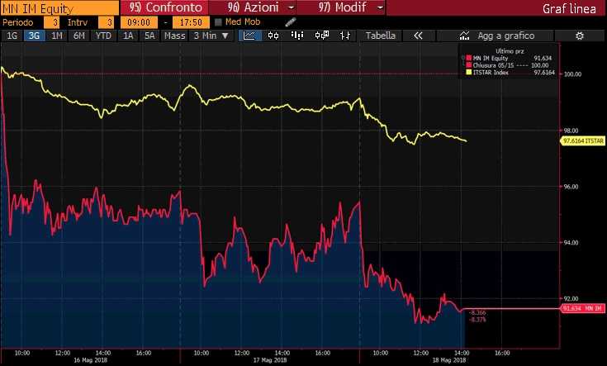Image resolution: width=607 pixels, height=366 pixels.
Task: Select the 6M time range tab
Action: point(79,36)
